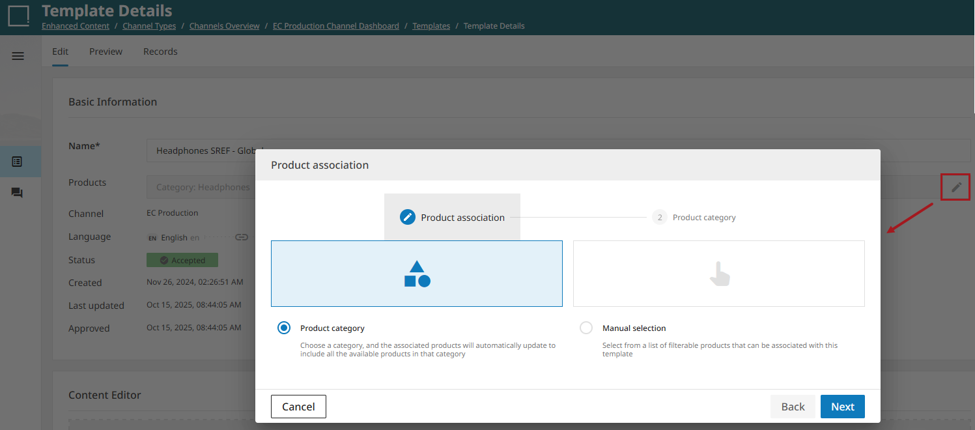The width and height of the screenshot is (975, 430).
Task: Click the Manual selection hand pointer card
Action: [x=718, y=274]
